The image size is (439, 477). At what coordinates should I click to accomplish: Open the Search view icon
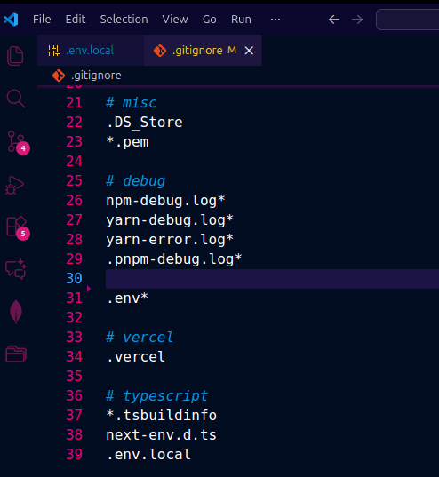pyautogui.click(x=15, y=99)
